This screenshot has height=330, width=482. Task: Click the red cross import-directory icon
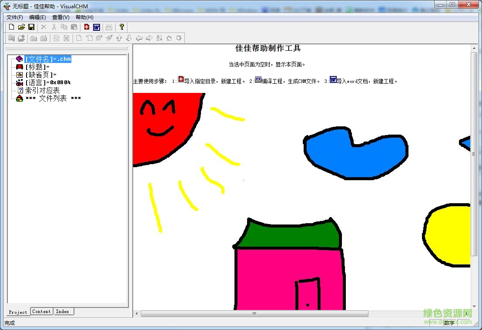click(x=86, y=27)
